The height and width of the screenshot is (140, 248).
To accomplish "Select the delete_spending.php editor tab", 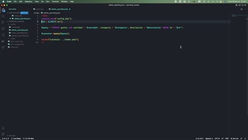I will click(x=58, y=9).
